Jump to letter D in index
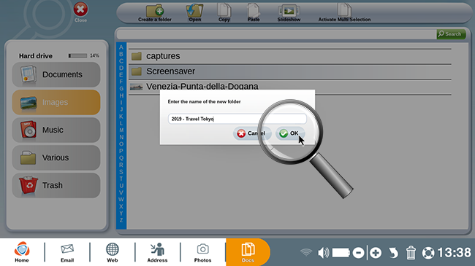 pyautogui.click(x=121, y=68)
